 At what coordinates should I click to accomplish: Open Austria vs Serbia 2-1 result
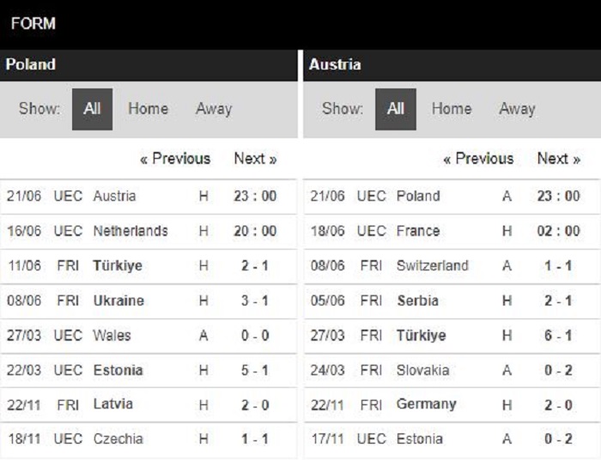(x=452, y=301)
